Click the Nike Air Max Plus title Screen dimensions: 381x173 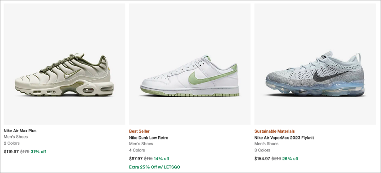click(x=20, y=131)
